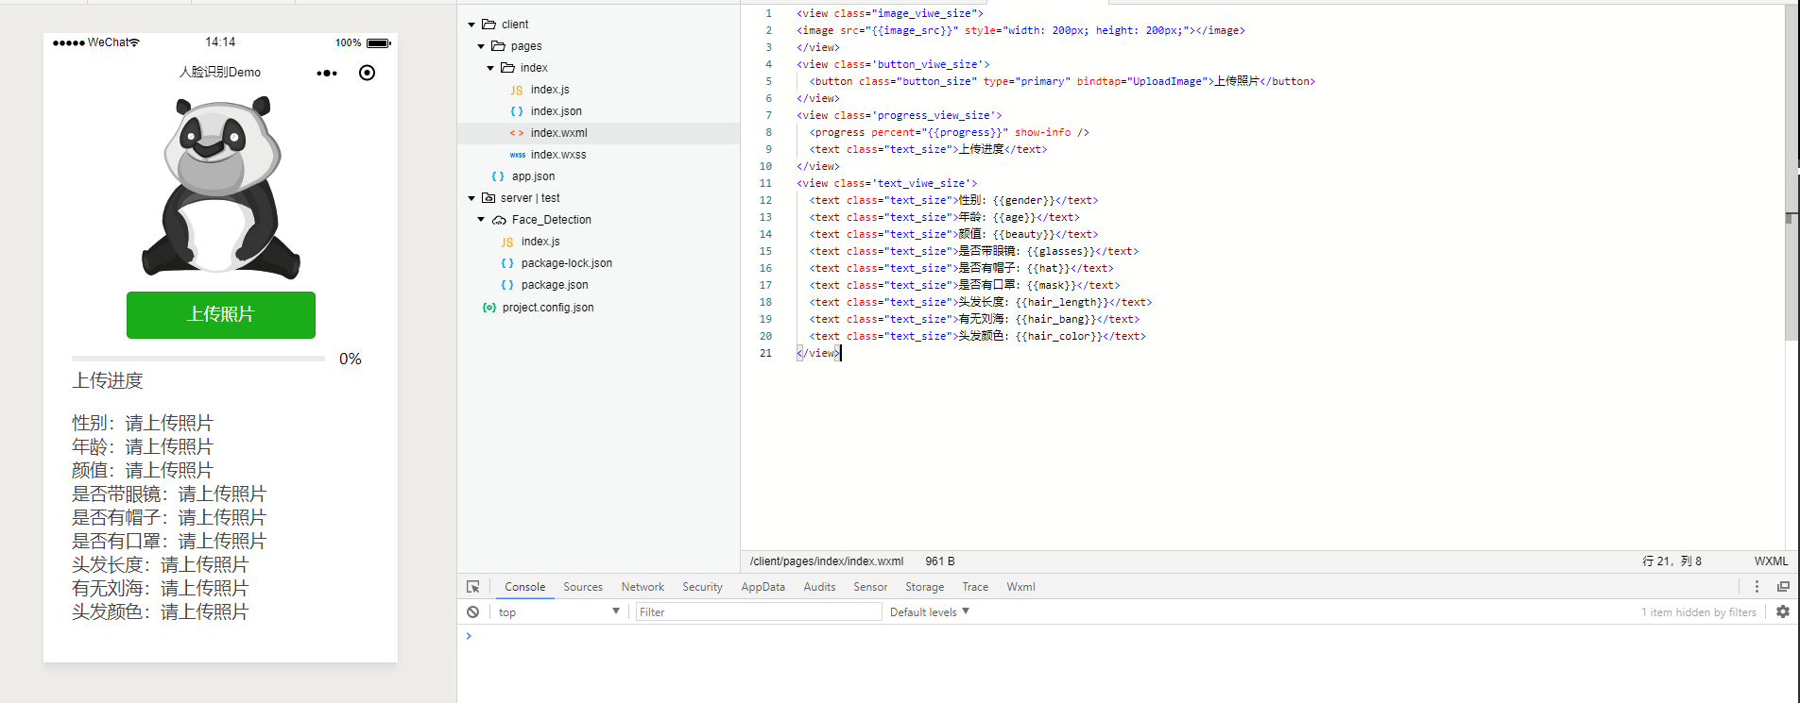Open index.wxss in the file tree
Image resolution: width=1800 pixels, height=703 pixels.
click(x=557, y=155)
